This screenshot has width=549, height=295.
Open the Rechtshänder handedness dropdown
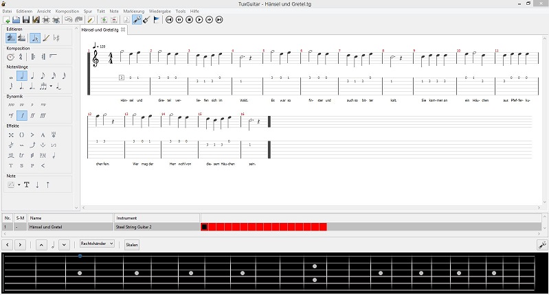(97, 244)
